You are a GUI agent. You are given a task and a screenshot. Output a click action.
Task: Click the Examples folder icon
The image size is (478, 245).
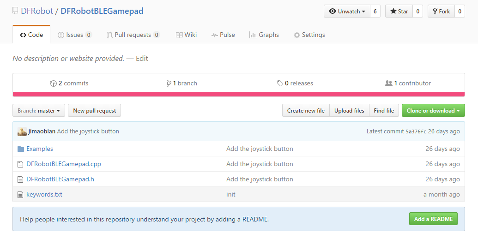[21, 149]
